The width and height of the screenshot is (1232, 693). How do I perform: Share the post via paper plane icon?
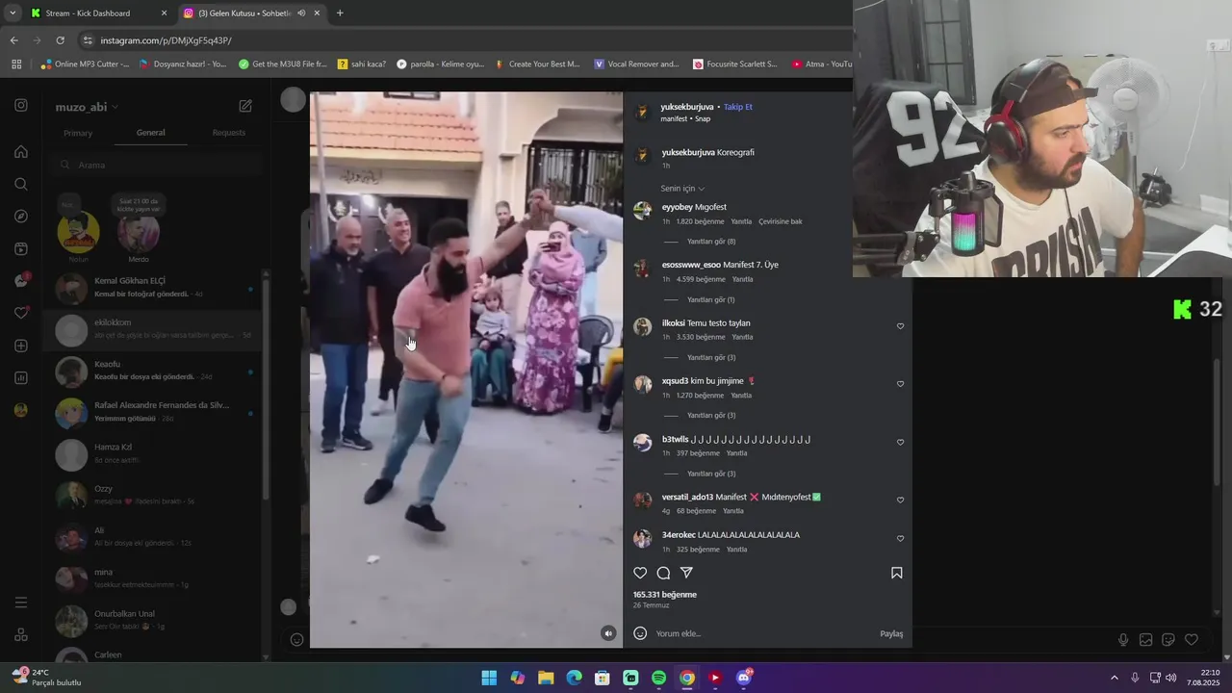pos(686,573)
